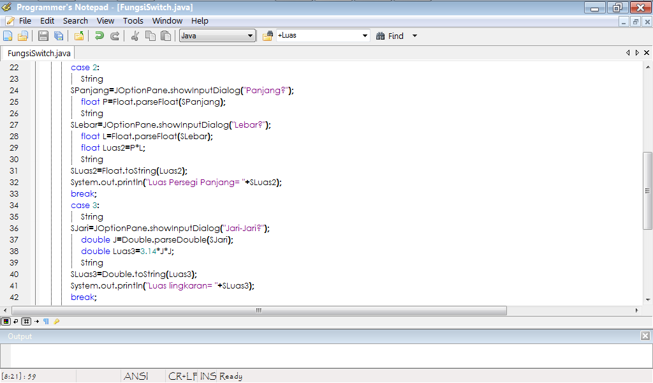Click the find-in-files folder binoculars icon
This screenshot has width=653, height=383.
click(268, 36)
